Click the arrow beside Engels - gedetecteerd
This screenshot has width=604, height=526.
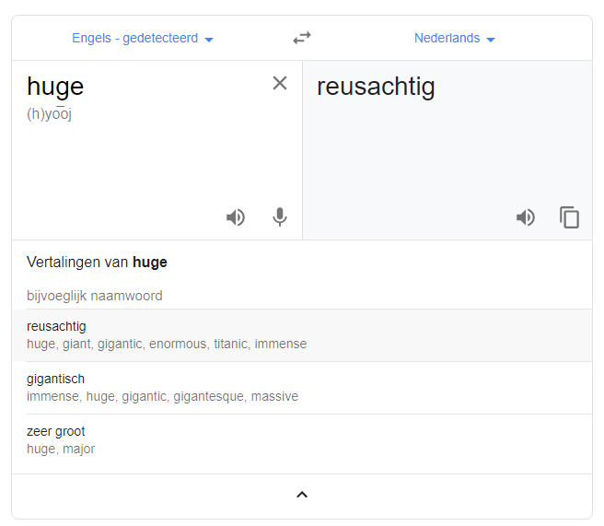click(209, 40)
